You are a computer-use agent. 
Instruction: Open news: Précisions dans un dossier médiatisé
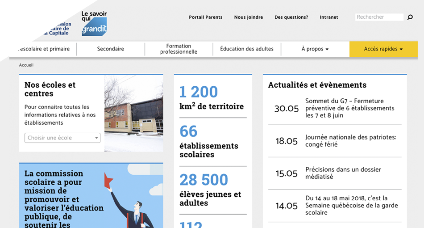[x=343, y=173]
